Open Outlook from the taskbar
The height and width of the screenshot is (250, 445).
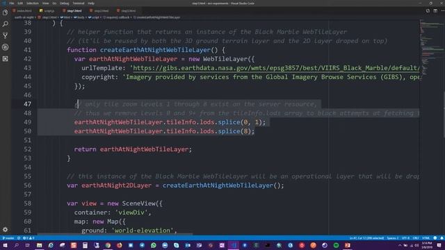tap(188, 245)
